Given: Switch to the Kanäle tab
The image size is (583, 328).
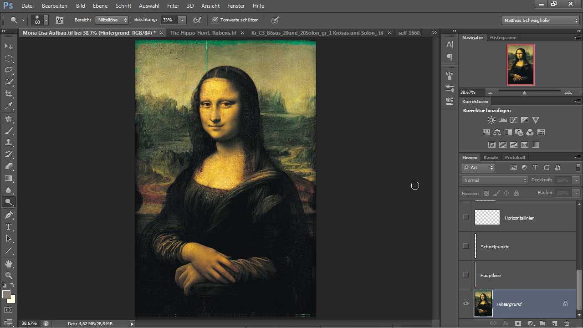Looking at the screenshot, I should 491,157.
